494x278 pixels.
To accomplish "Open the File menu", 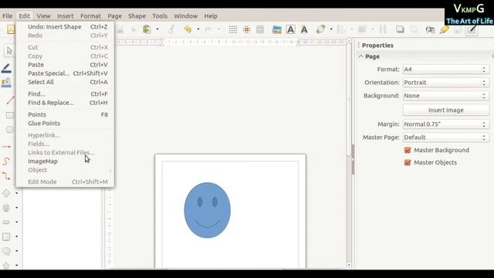I will coord(7,15).
